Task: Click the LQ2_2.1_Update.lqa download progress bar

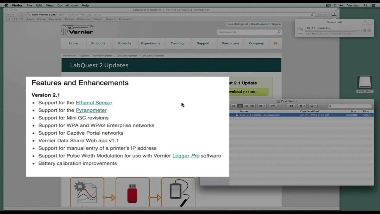Action: [x=333, y=31]
